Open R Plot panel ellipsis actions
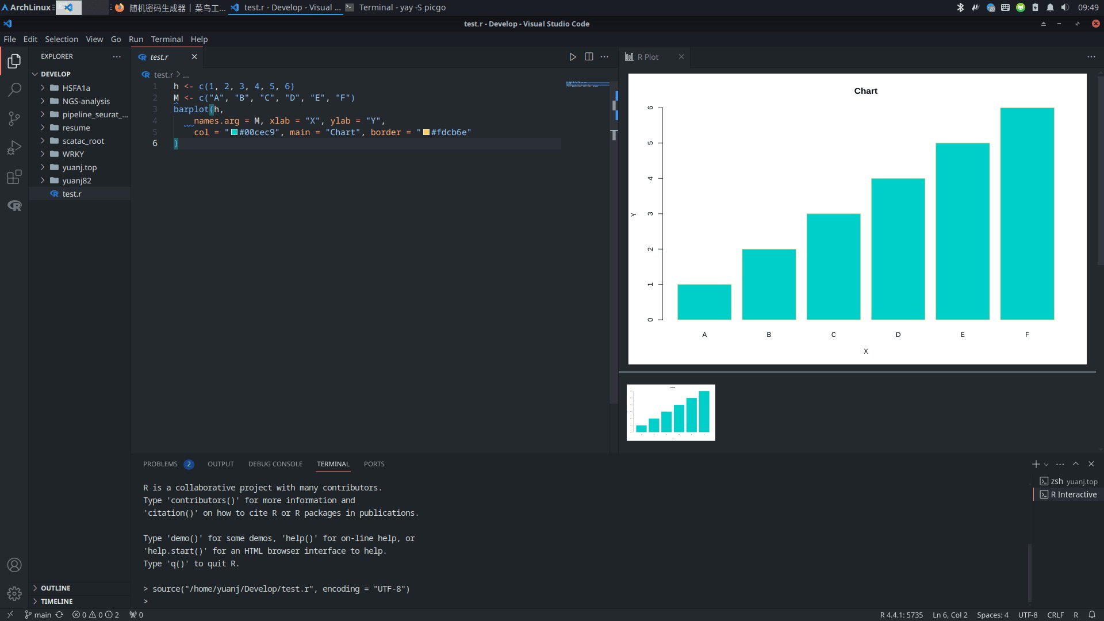Image resolution: width=1104 pixels, height=621 pixels. 1091,57
